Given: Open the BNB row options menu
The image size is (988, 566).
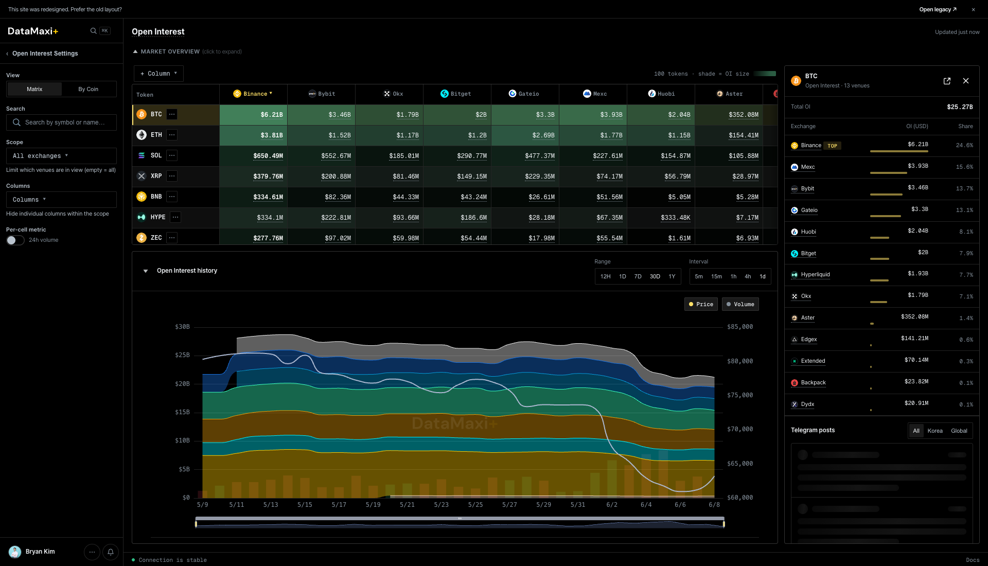Looking at the screenshot, I should coord(172,197).
